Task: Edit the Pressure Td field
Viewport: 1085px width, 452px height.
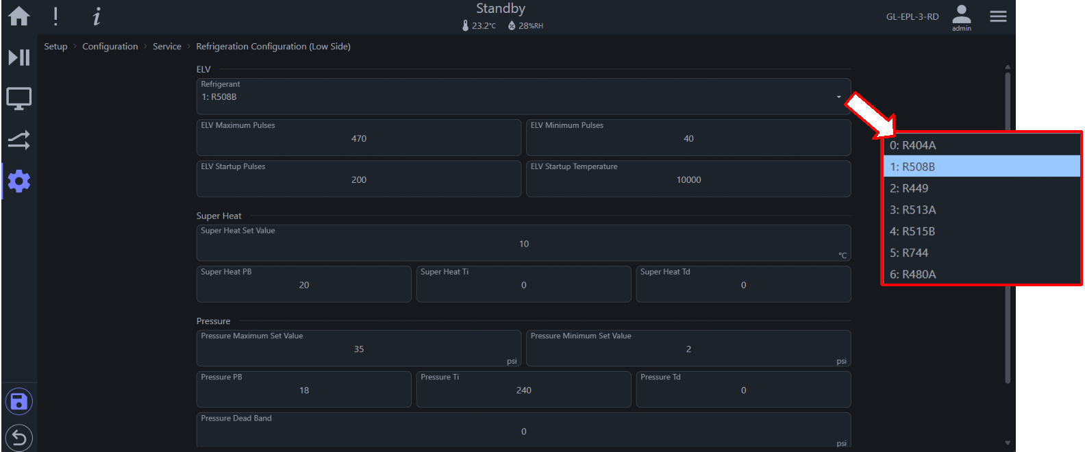Action: (x=743, y=390)
